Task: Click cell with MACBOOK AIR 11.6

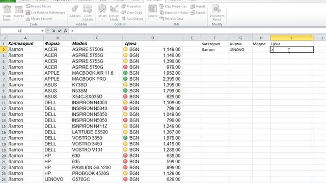Action: pyautogui.click(x=97, y=73)
